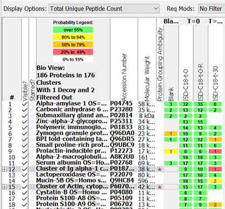225x209 pixels.
Task: Click the Lactoperoxidase protein name
Action: click(71, 175)
